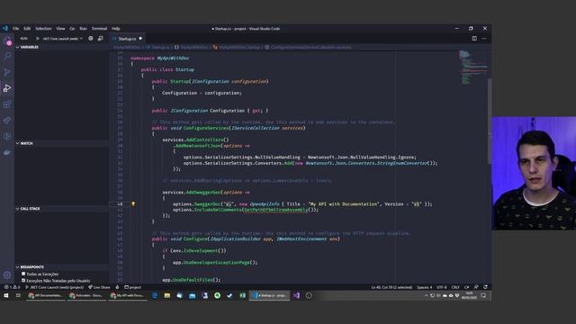Open the Terminal menu
The width and height of the screenshot is (576, 324).
point(99,28)
